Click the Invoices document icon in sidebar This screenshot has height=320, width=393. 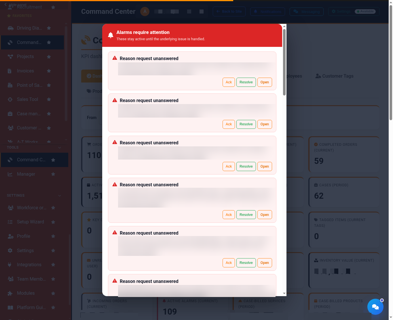click(10, 71)
